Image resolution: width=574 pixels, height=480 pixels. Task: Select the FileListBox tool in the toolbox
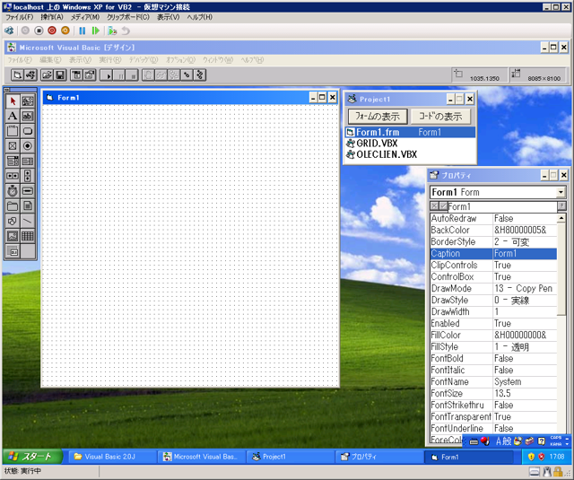pos(28,206)
